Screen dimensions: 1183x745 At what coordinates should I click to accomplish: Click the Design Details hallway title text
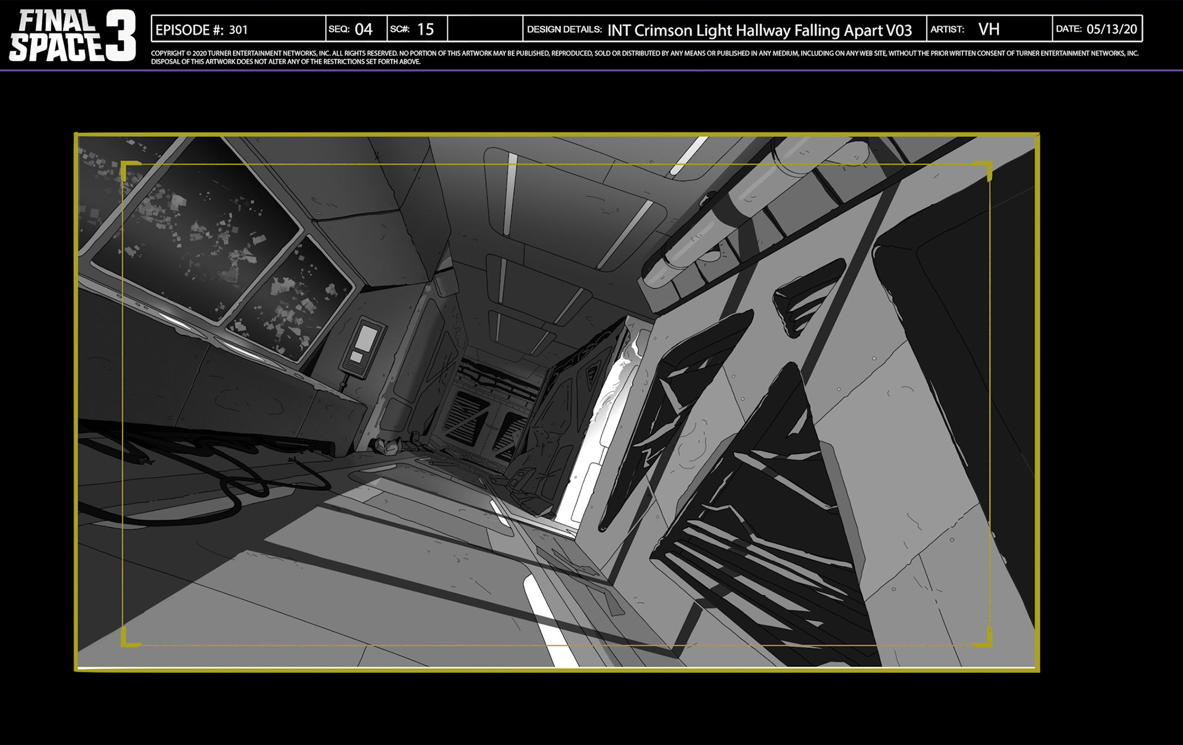pyautogui.click(x=759, y=30)
